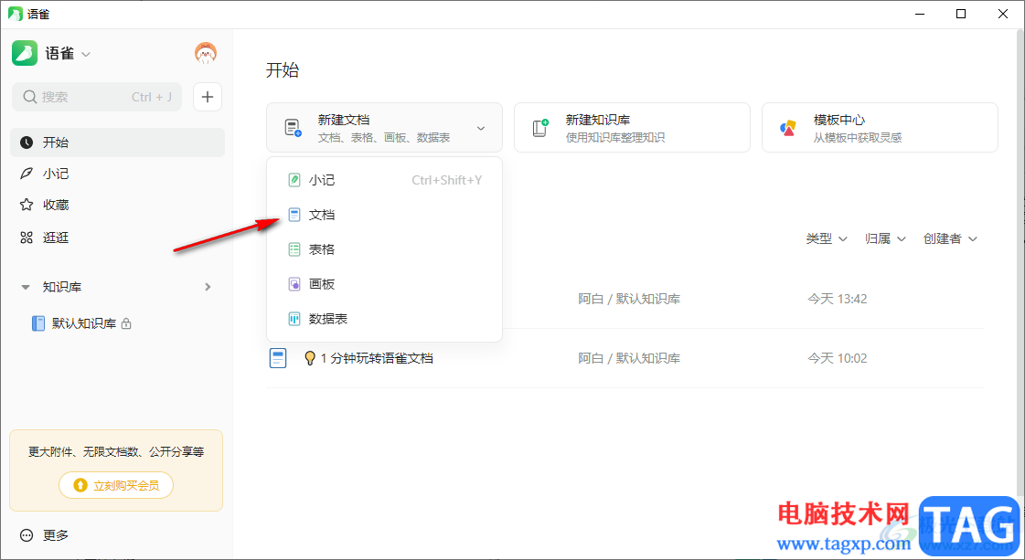Open the user avatar menu
This screenshot has height=560, width=1025.
click(x=205, y=53)
